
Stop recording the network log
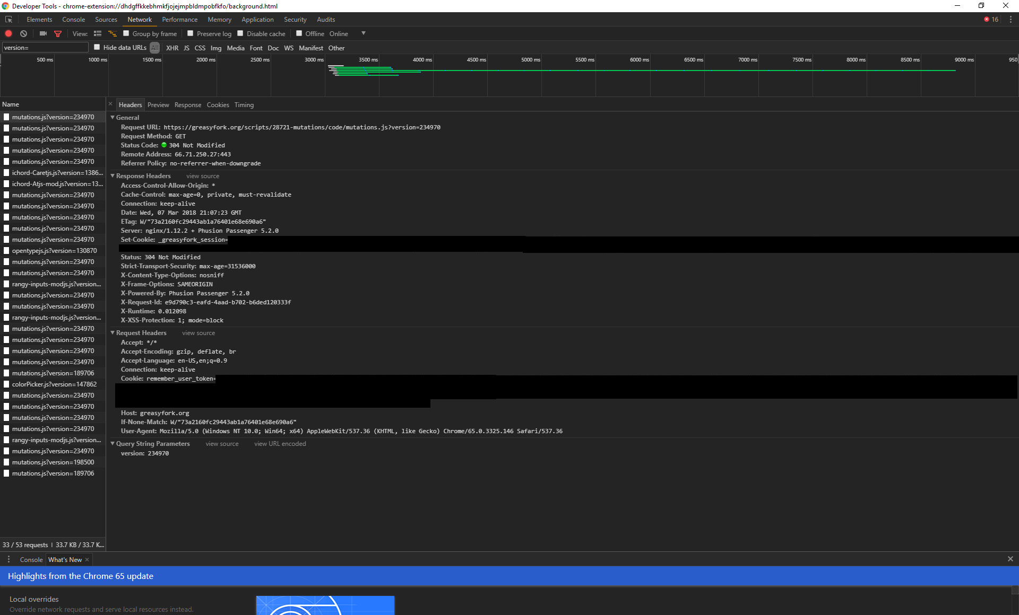(8, 33)
